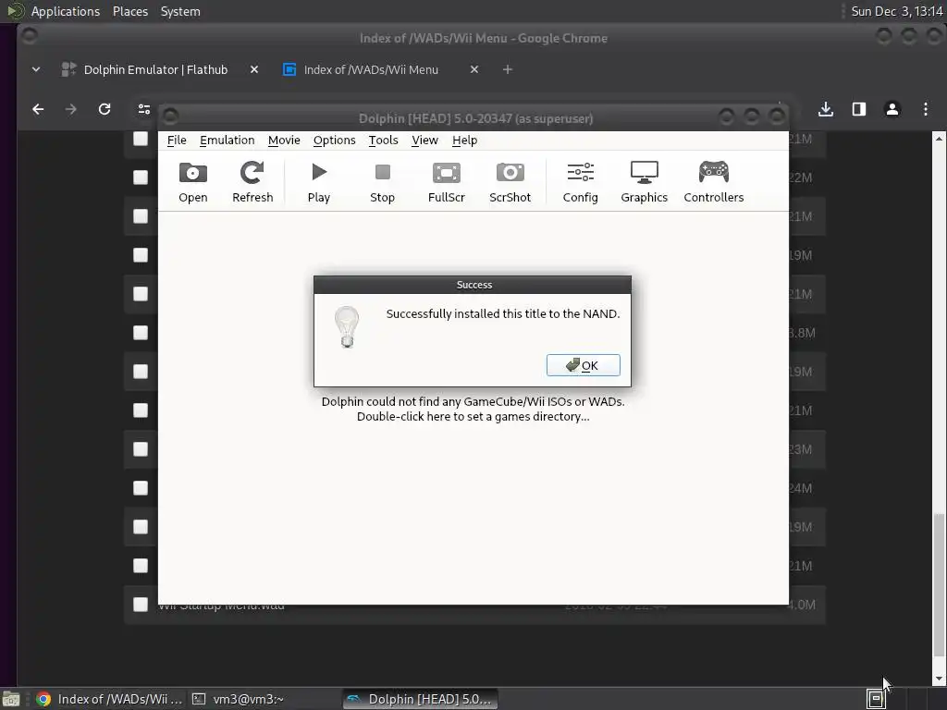Switch to Dolphin Emulator Flathub tab
947x710 pixels.
(155, 69)
